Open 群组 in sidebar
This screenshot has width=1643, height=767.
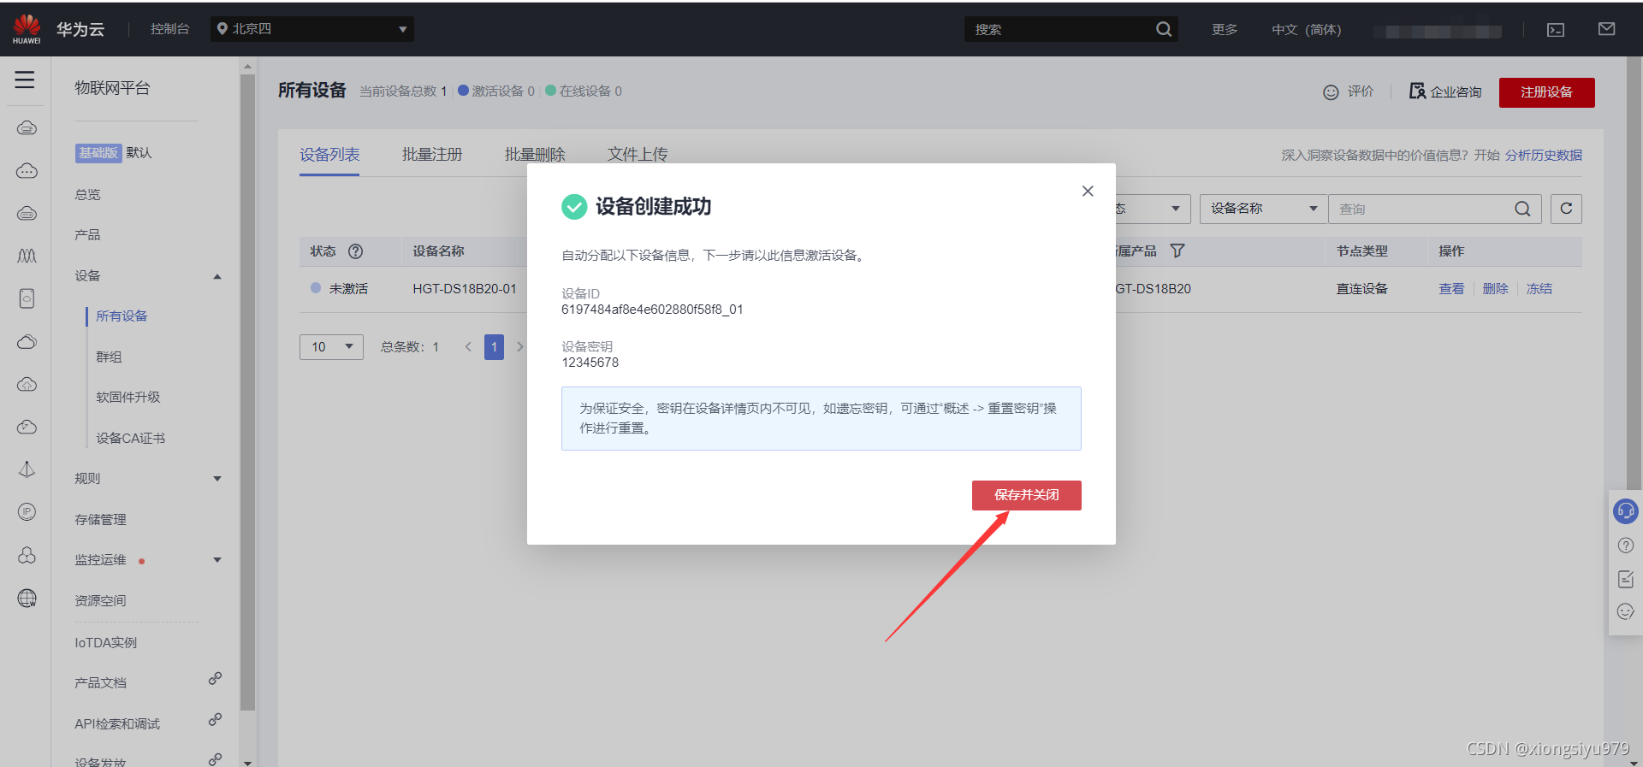coord(109,357)
